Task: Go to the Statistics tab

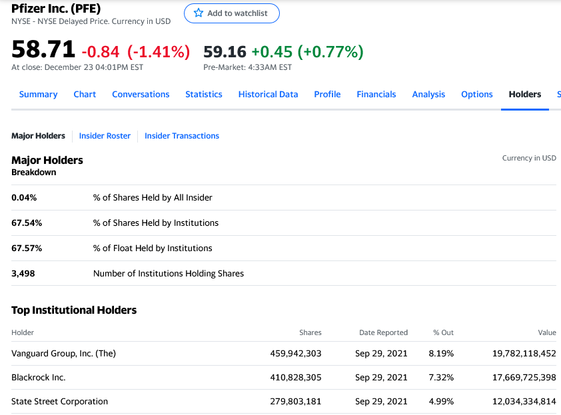Action: click(x=204, y=95)
